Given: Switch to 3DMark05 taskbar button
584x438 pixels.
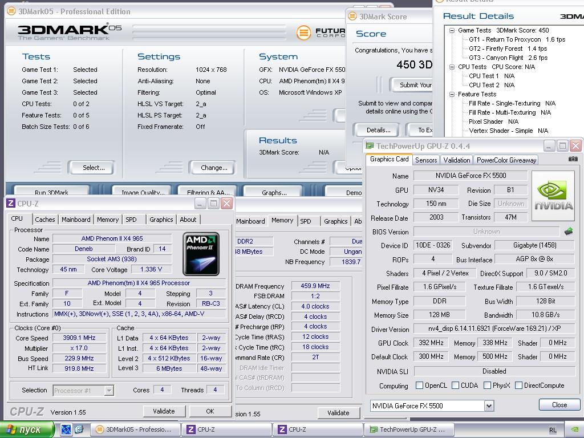Looking at the screenshot, I should (x=136, y=429).
